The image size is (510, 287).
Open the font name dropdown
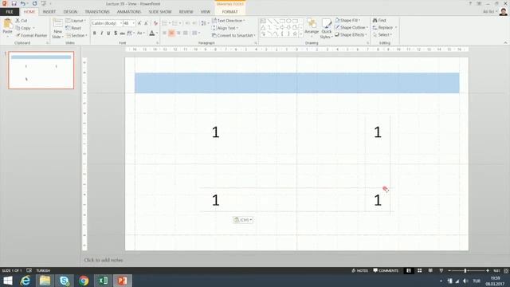coord(120,23)
